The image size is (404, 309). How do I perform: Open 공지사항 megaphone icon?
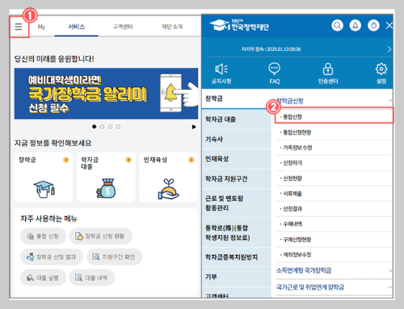[221, 74]
